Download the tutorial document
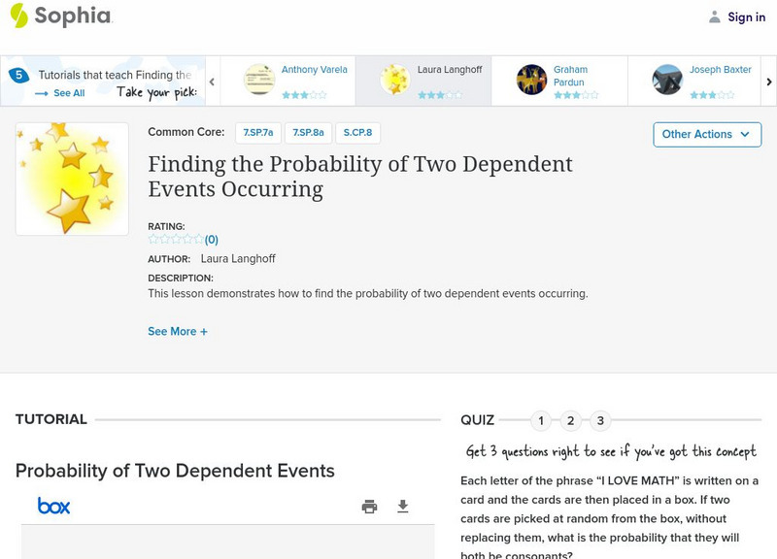The height and width of the screenshot is (559, 777). coord(403,507)
